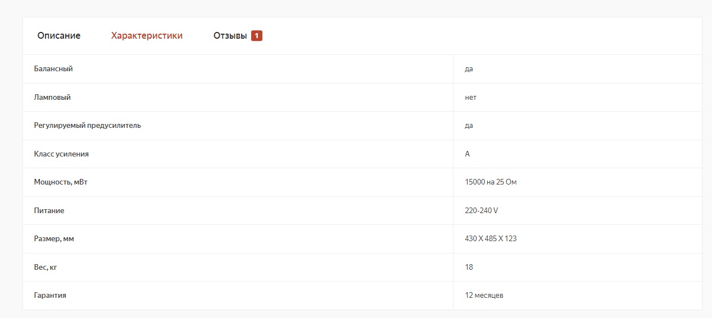Click the Гарантия row label

pyautogui.click(x=50, y=296)
